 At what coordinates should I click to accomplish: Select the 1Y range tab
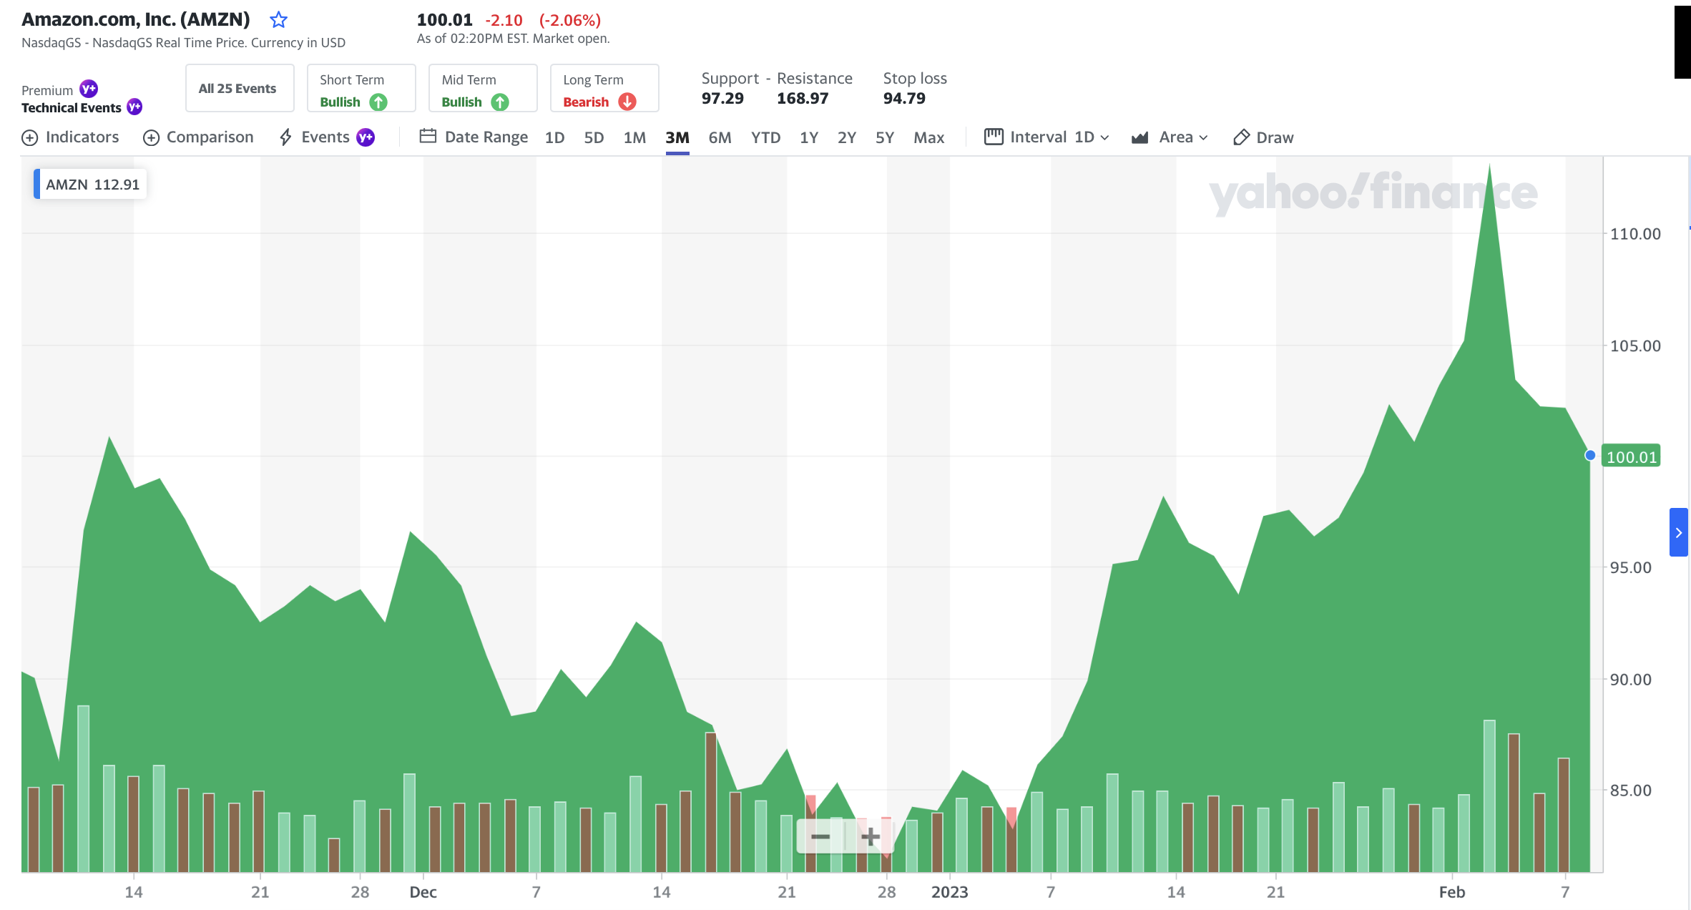[808, 137]
